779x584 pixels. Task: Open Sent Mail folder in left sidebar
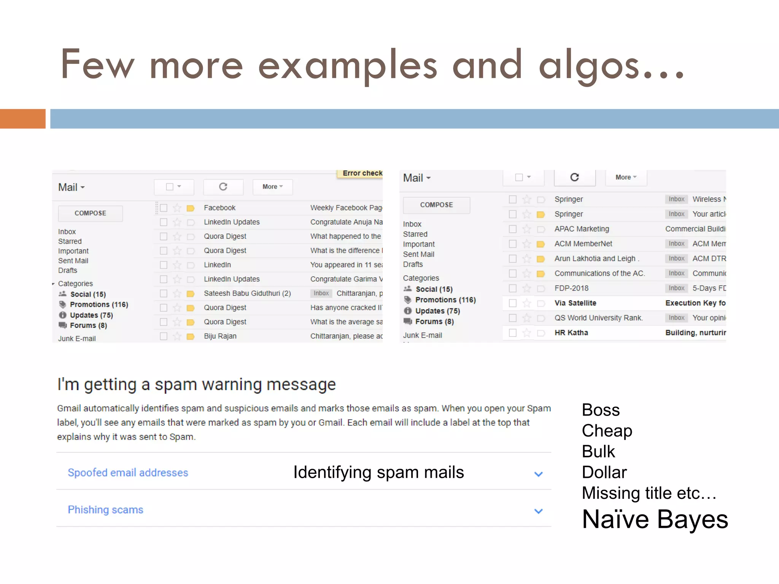coord(73,261)
